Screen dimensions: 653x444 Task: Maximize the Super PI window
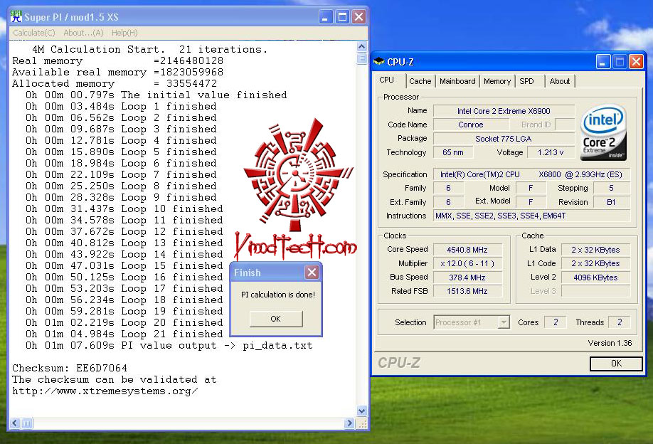coord(342,17)
